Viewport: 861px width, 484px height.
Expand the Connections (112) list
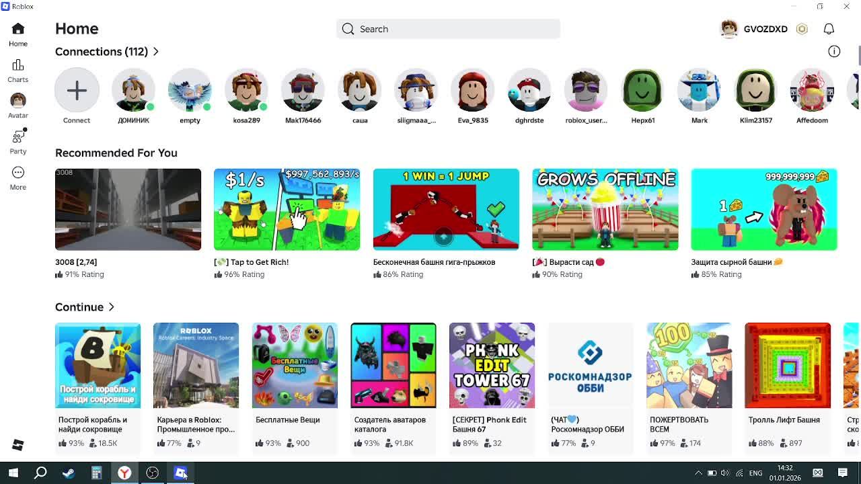[x=107, y=52]
